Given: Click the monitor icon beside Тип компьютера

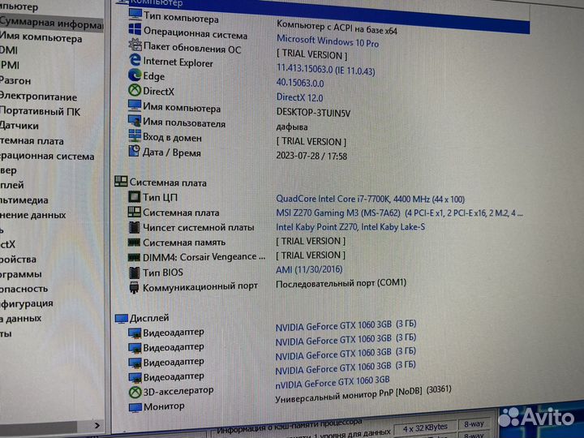Looking at the screenshot, I should (135, 14).
